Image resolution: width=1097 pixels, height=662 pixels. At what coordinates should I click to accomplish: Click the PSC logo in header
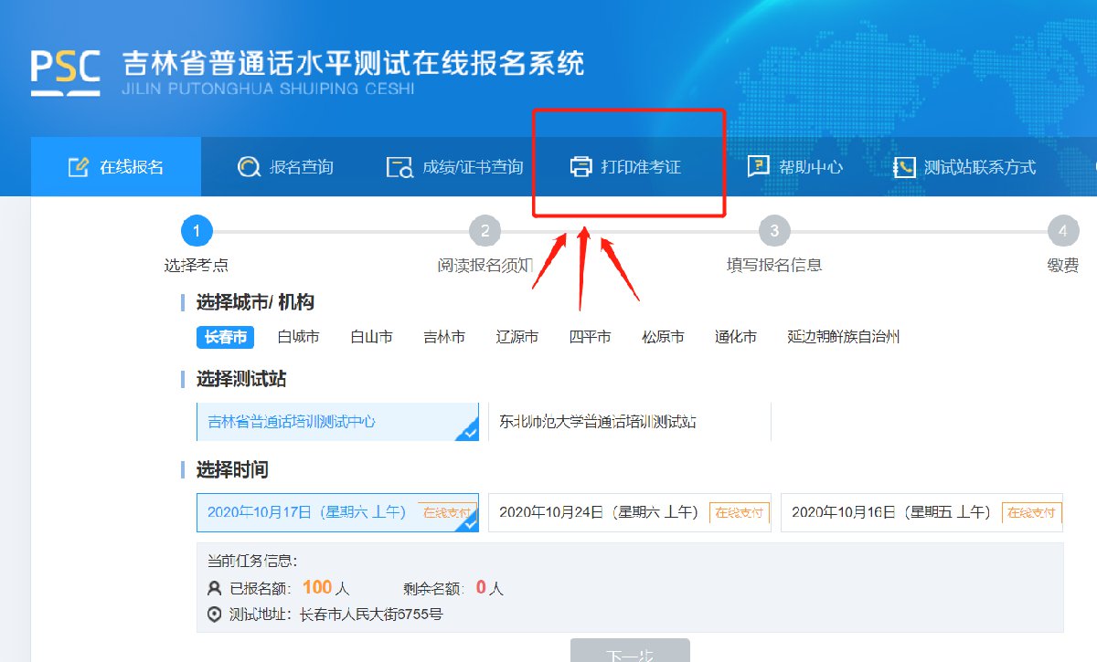tap(65, 73)
